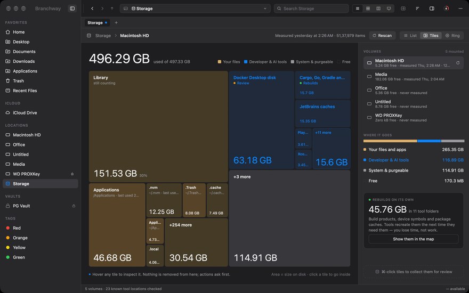Open iCloud Drive in the sidebar
Image resolution: width=469 pixels, height=293 pixels.
41,113
